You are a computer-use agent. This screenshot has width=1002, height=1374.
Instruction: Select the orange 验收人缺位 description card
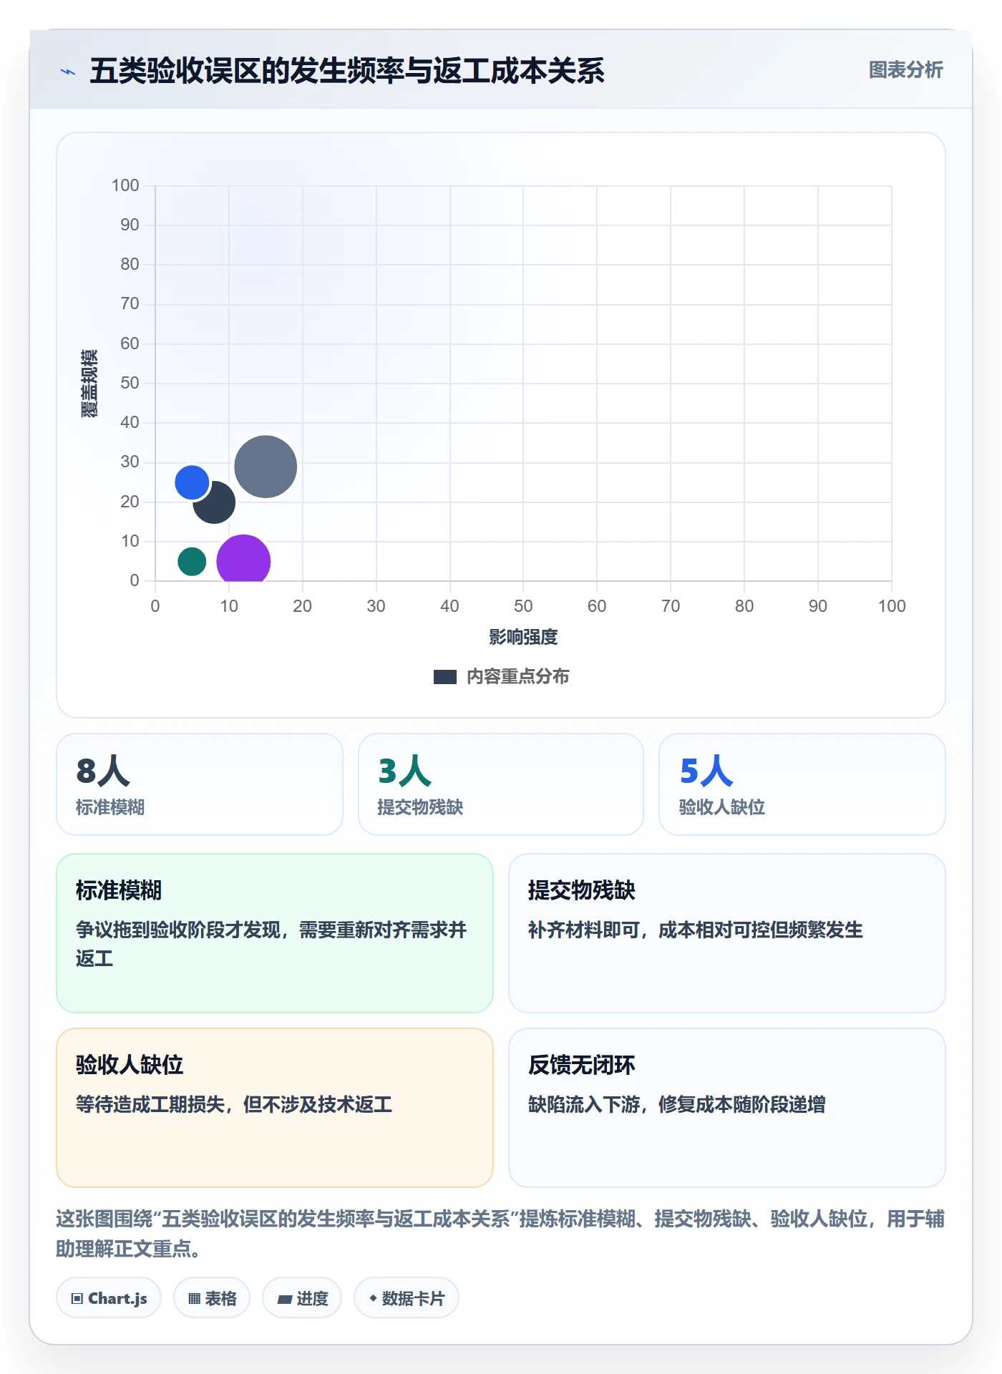tap(275, 1108)
